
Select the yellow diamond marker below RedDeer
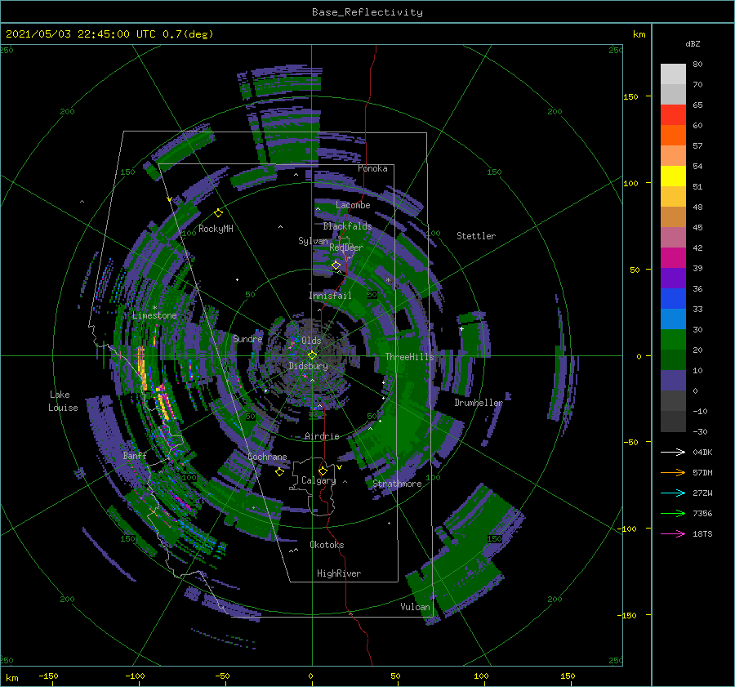tap(336, 265)
